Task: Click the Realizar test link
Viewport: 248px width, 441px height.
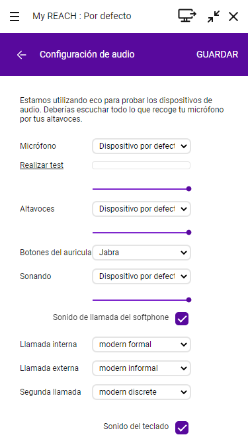Action: (x=42, y=165)
